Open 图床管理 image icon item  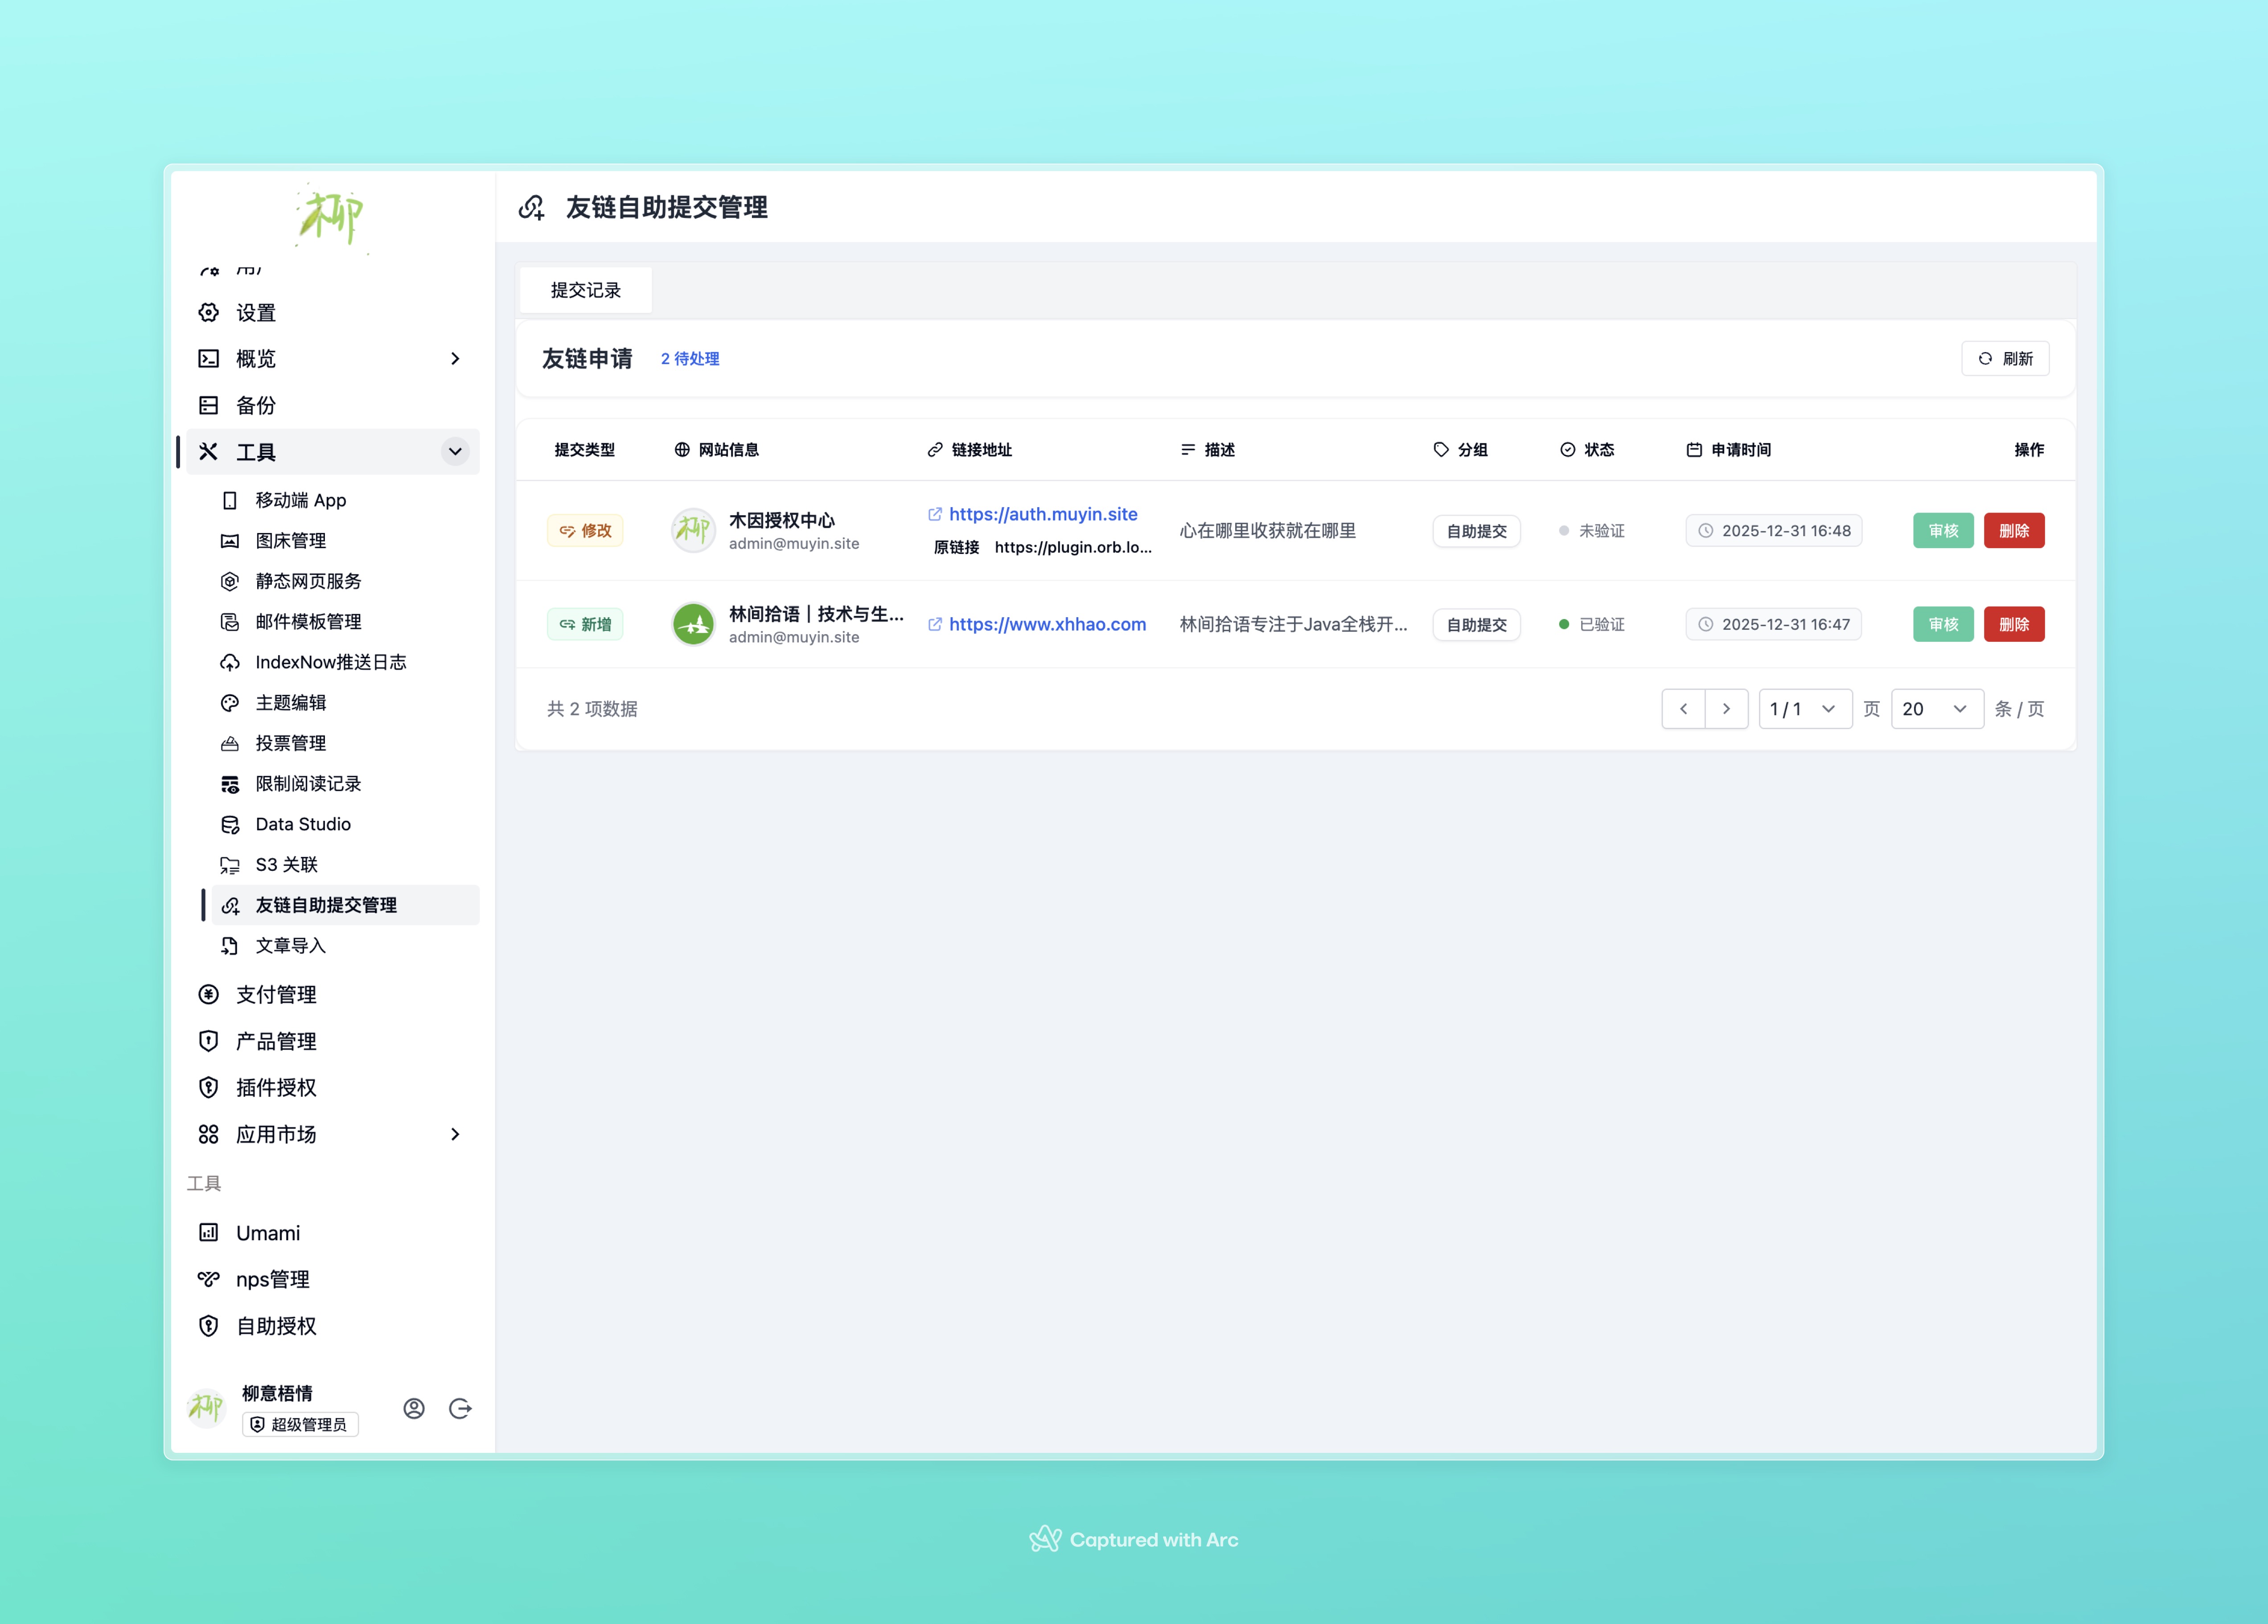click(x=230, y=541)
